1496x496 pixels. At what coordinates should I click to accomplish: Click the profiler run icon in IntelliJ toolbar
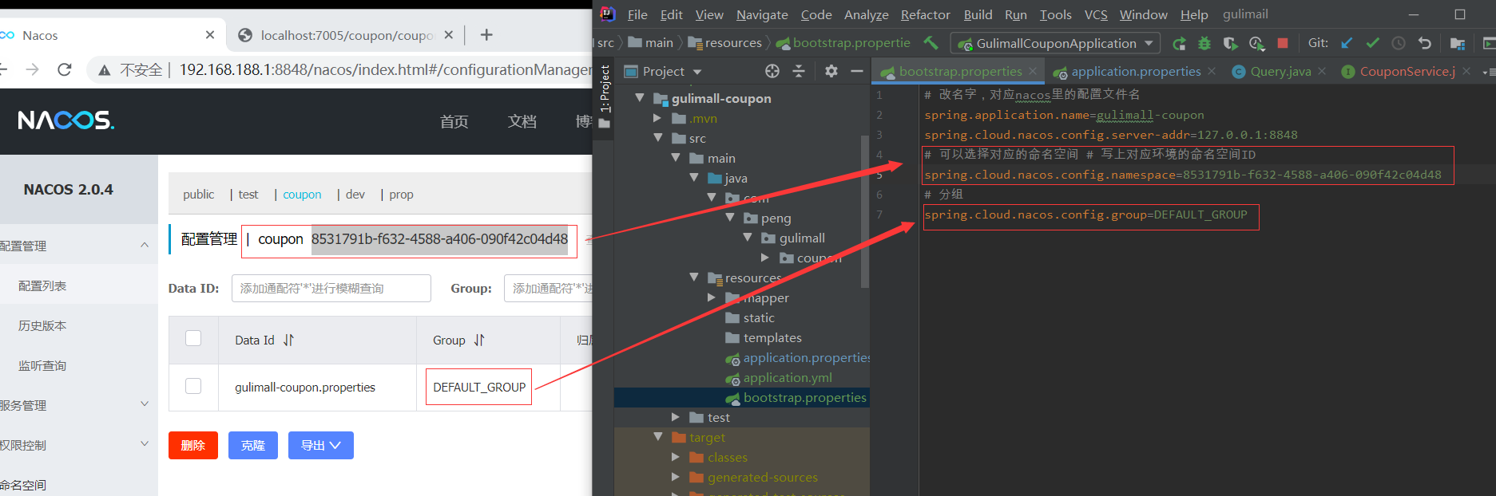tap(1256, 43)
